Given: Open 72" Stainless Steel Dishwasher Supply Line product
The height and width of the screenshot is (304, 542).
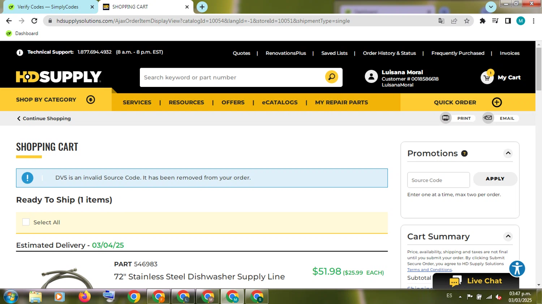Looking at the screenshot, I should click(x=199, y=277).
